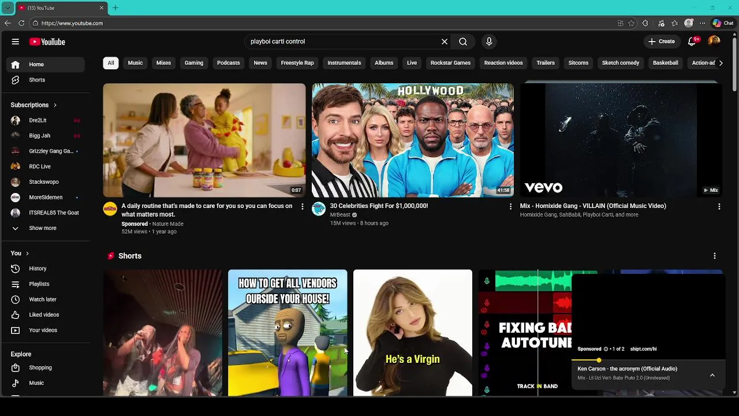
Task: Go back in browser
Action: click(8, 23)
